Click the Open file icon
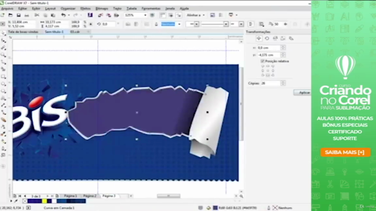The height and width of the screenshot is (211, 376). [11, 15]
